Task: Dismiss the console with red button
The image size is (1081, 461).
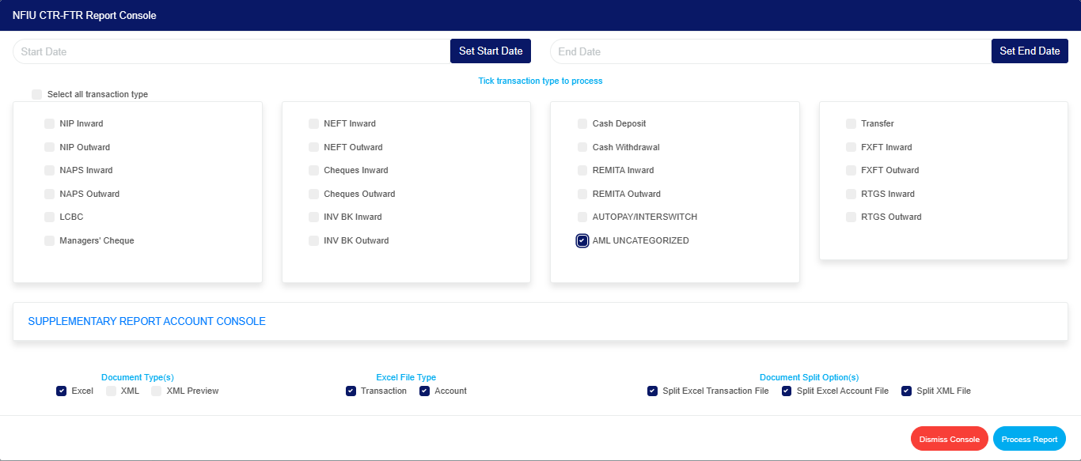Action: 949,439
